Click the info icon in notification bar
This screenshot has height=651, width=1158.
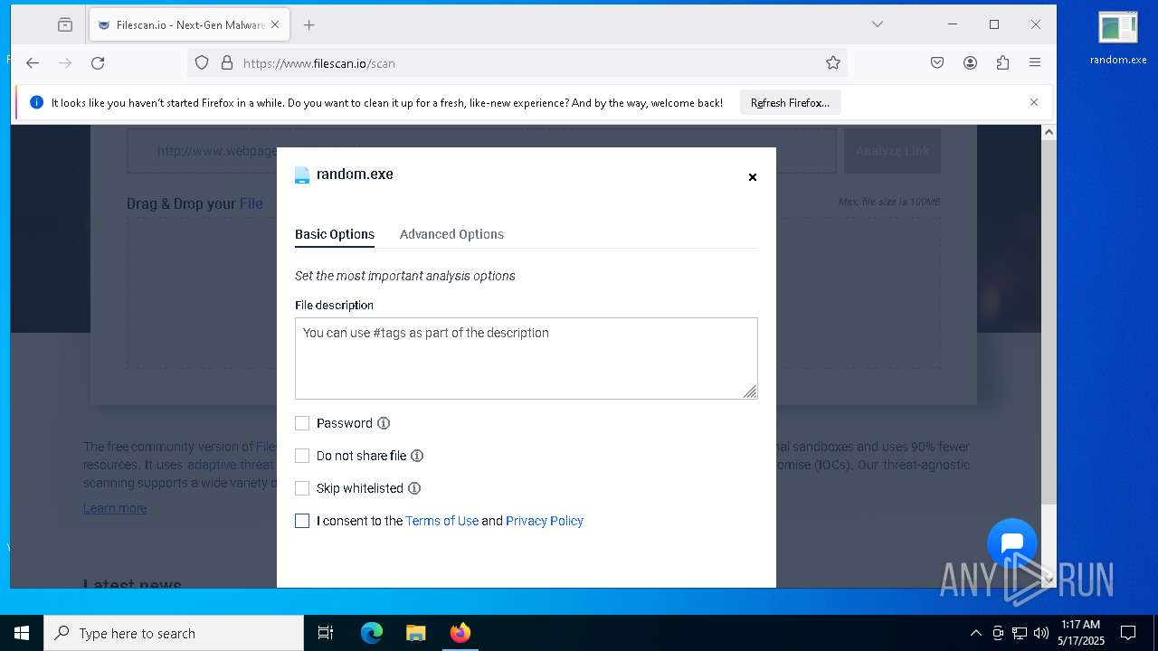36,102
